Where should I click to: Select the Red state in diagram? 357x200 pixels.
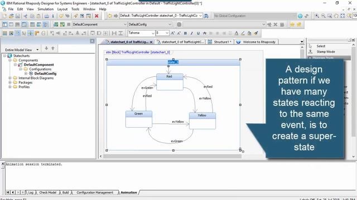[x=170, y=82]
